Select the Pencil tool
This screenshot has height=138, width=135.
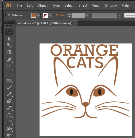9,94
